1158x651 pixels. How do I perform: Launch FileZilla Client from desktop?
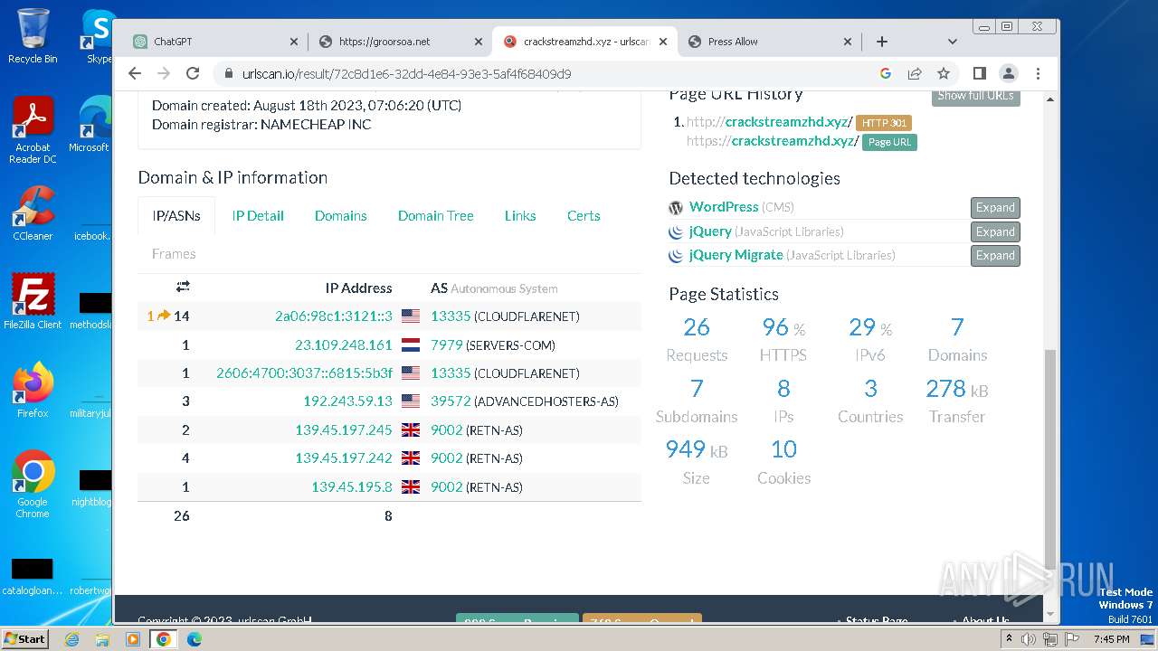33,302
